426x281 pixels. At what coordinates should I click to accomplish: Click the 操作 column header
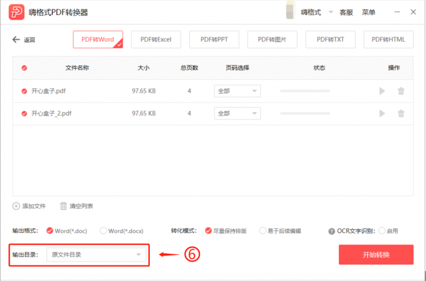pyautogui.click(x=394, y=68)
